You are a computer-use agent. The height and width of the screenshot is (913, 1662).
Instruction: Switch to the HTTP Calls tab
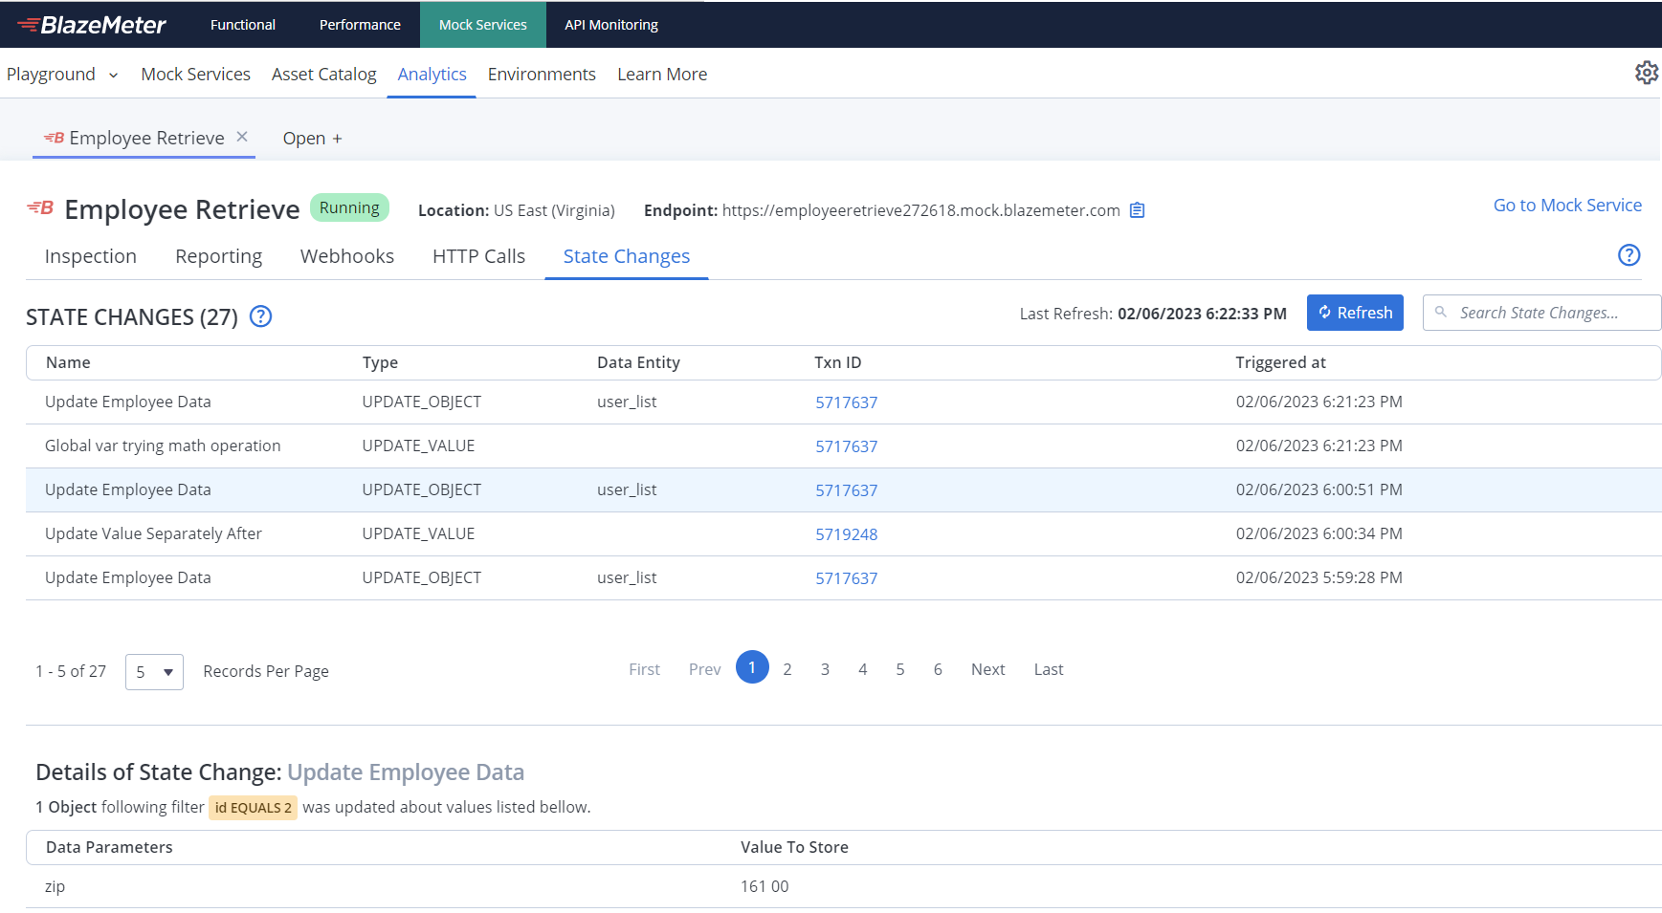point(478,256)
